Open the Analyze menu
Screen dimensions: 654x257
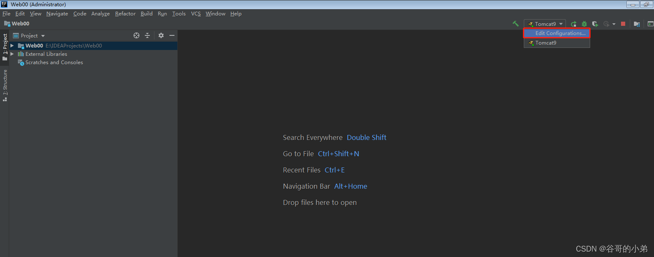pyautogui.click(x=101, y=14)
